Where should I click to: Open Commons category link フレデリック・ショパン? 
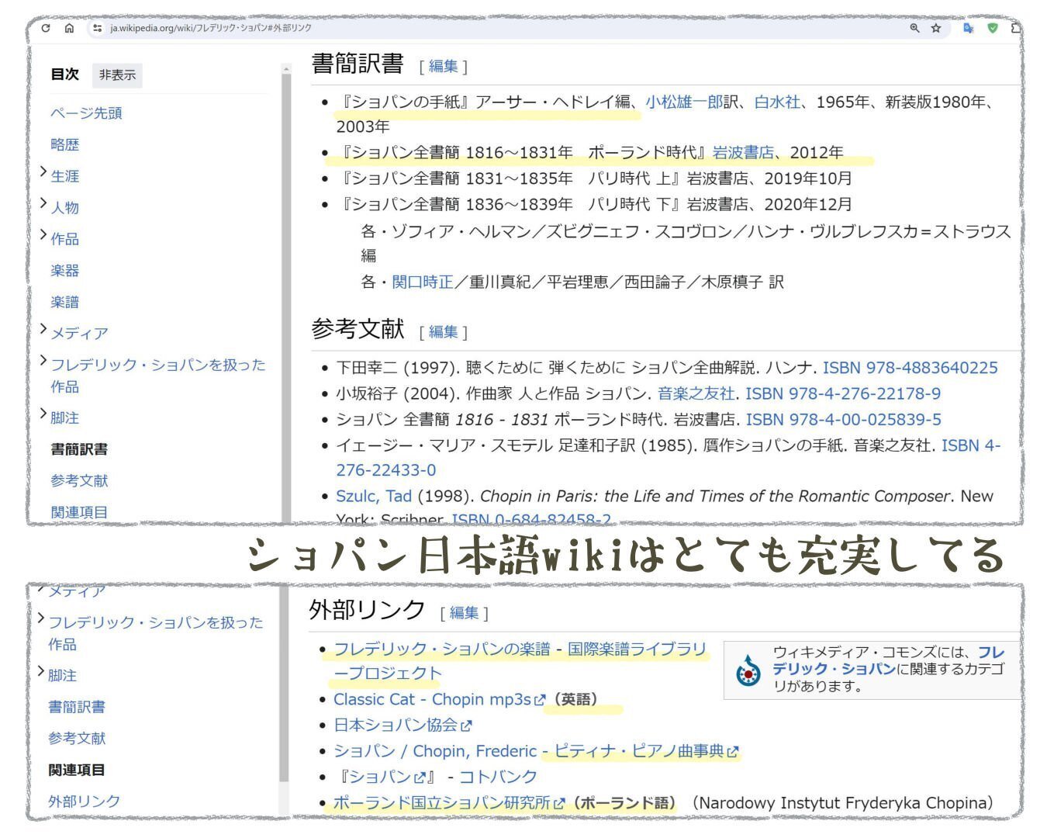[888, 660]
